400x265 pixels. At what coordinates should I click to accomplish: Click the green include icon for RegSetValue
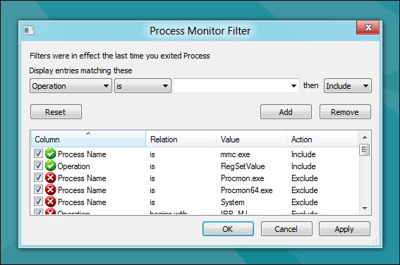51,166
